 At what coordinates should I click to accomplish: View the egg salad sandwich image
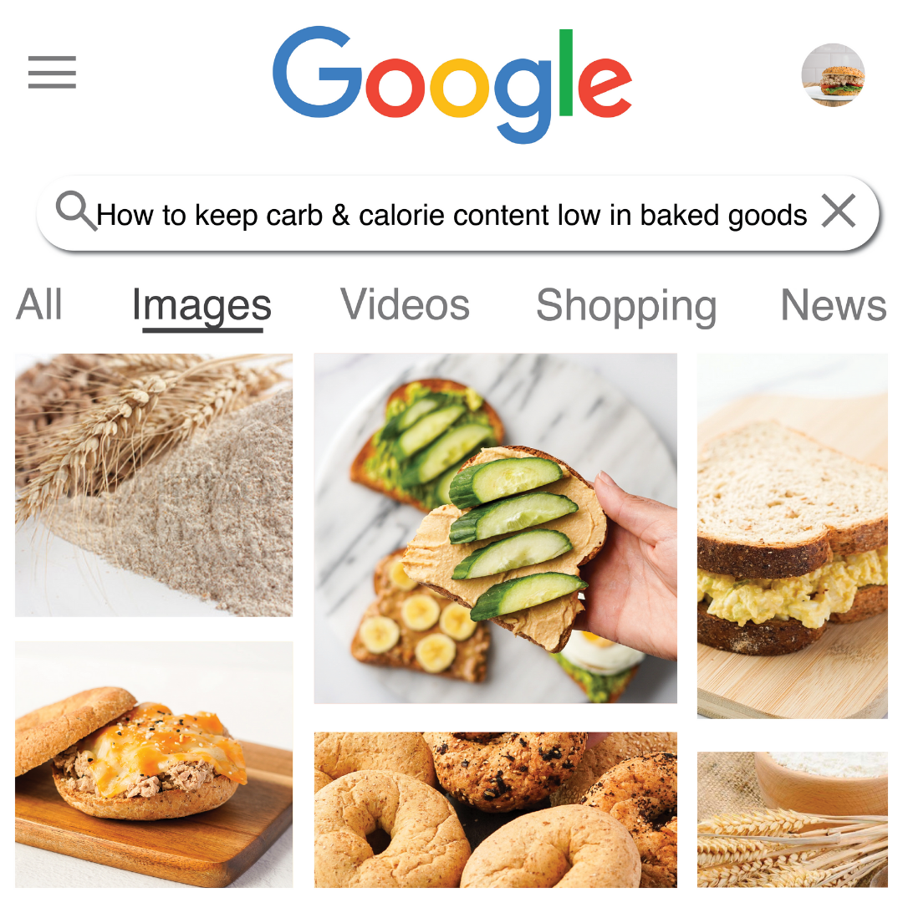[793, 536]
